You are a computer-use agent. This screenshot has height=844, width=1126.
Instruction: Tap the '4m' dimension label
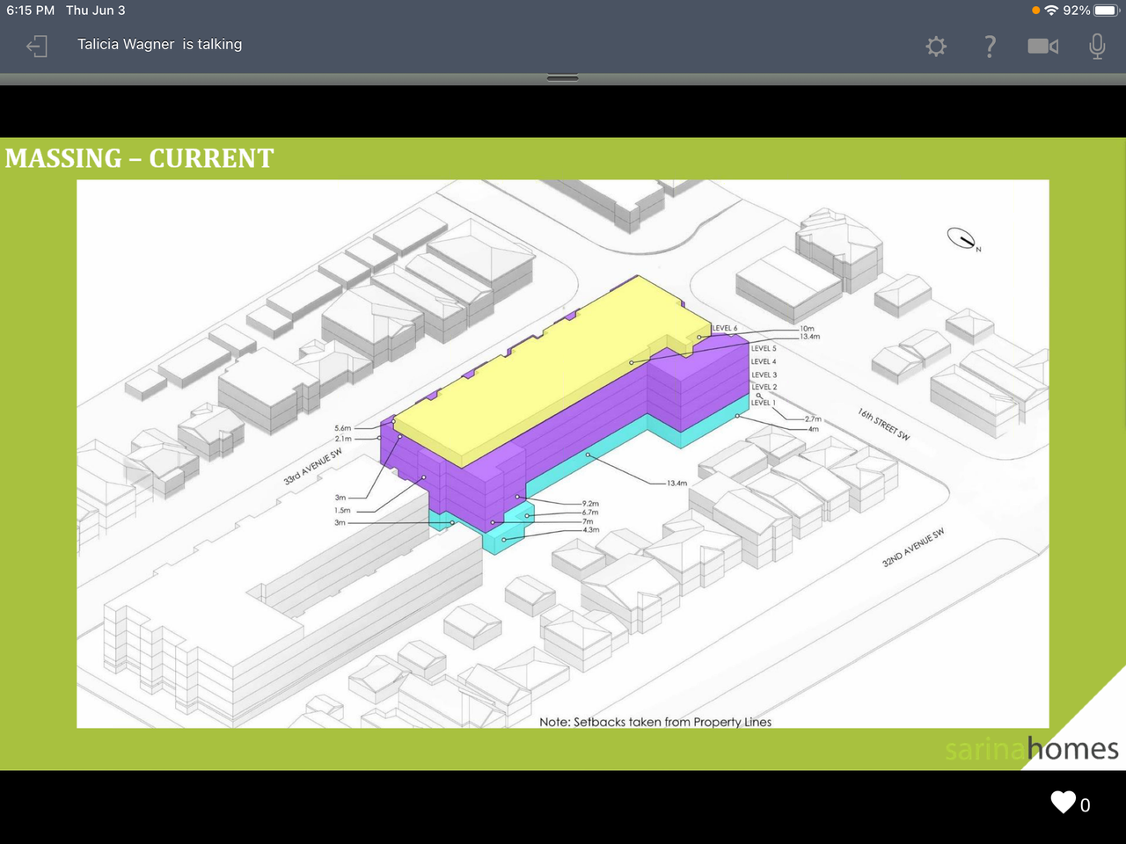point(814,429)
